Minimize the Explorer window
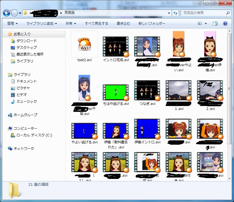Screen dimensions: 234x202 click(207, 3)
